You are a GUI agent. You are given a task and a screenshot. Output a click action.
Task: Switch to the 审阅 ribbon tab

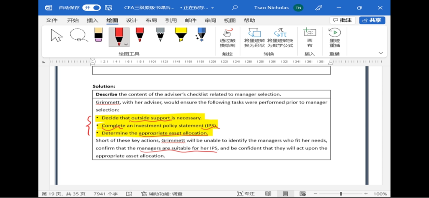210,20
